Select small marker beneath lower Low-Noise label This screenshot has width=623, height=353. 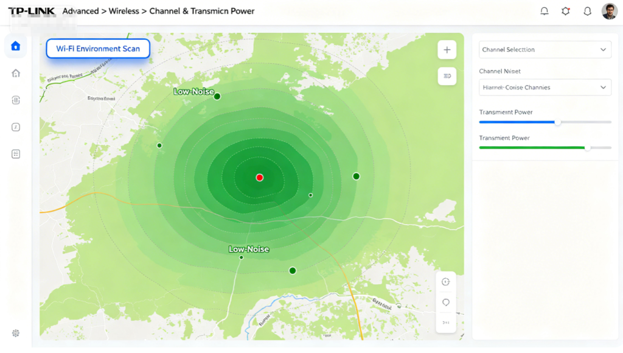(x=241, y=257)
